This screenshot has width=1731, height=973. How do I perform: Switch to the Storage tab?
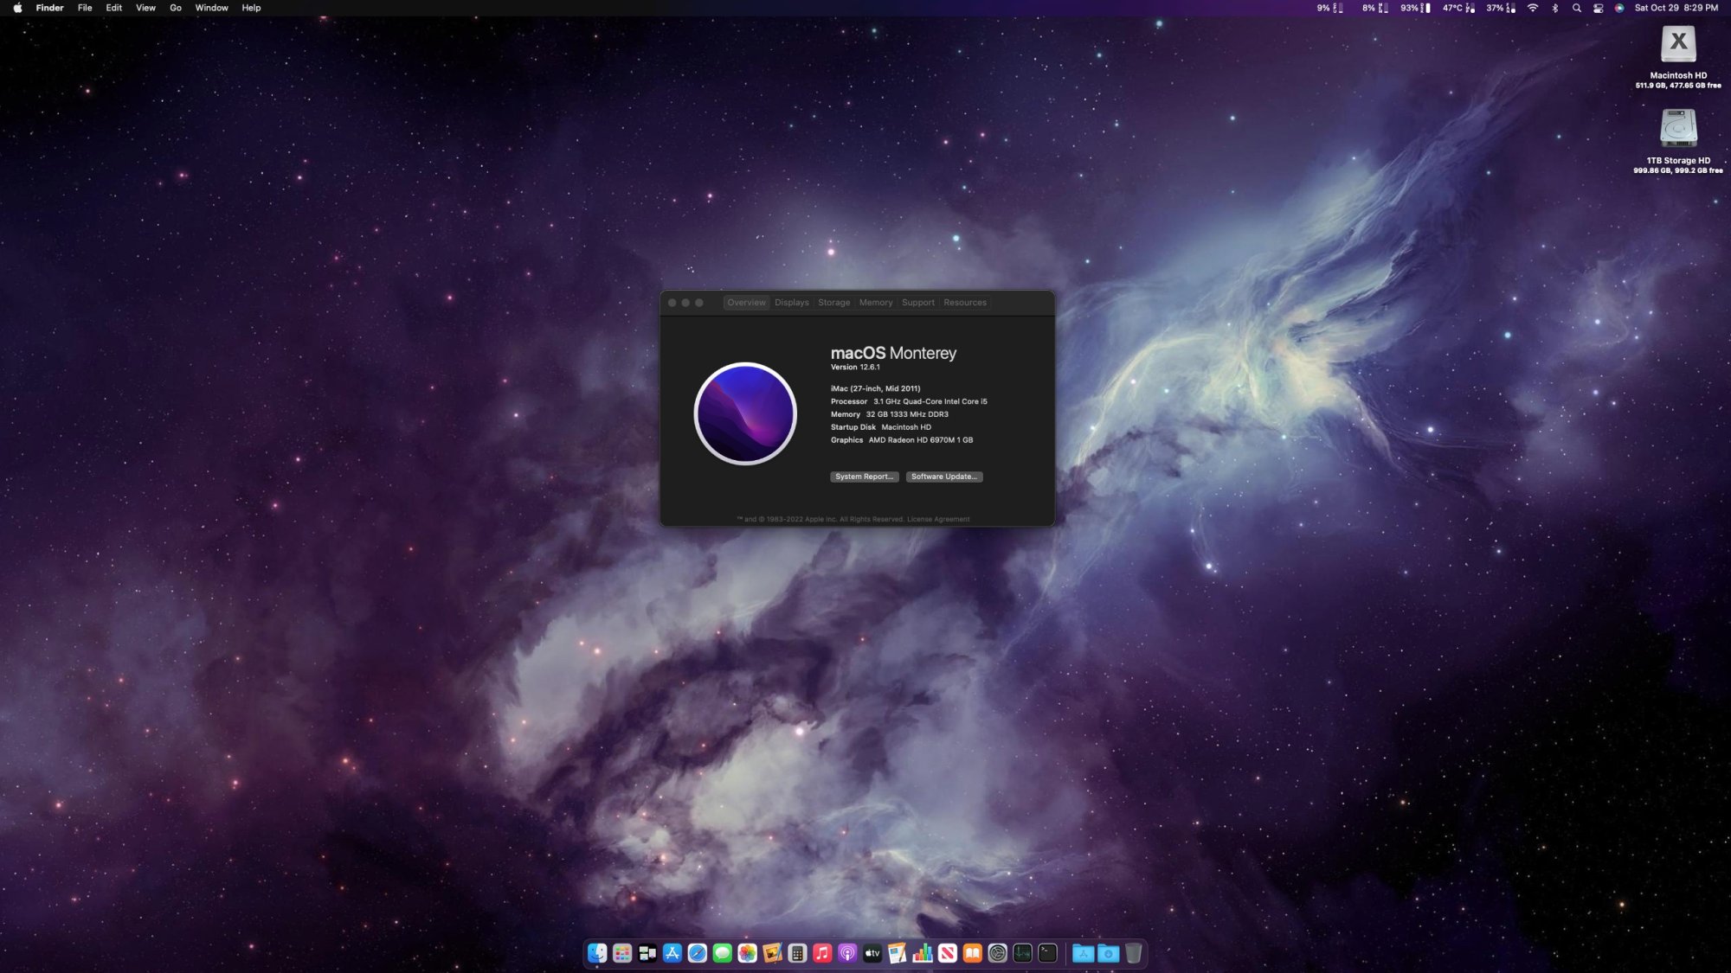point(833,303)
